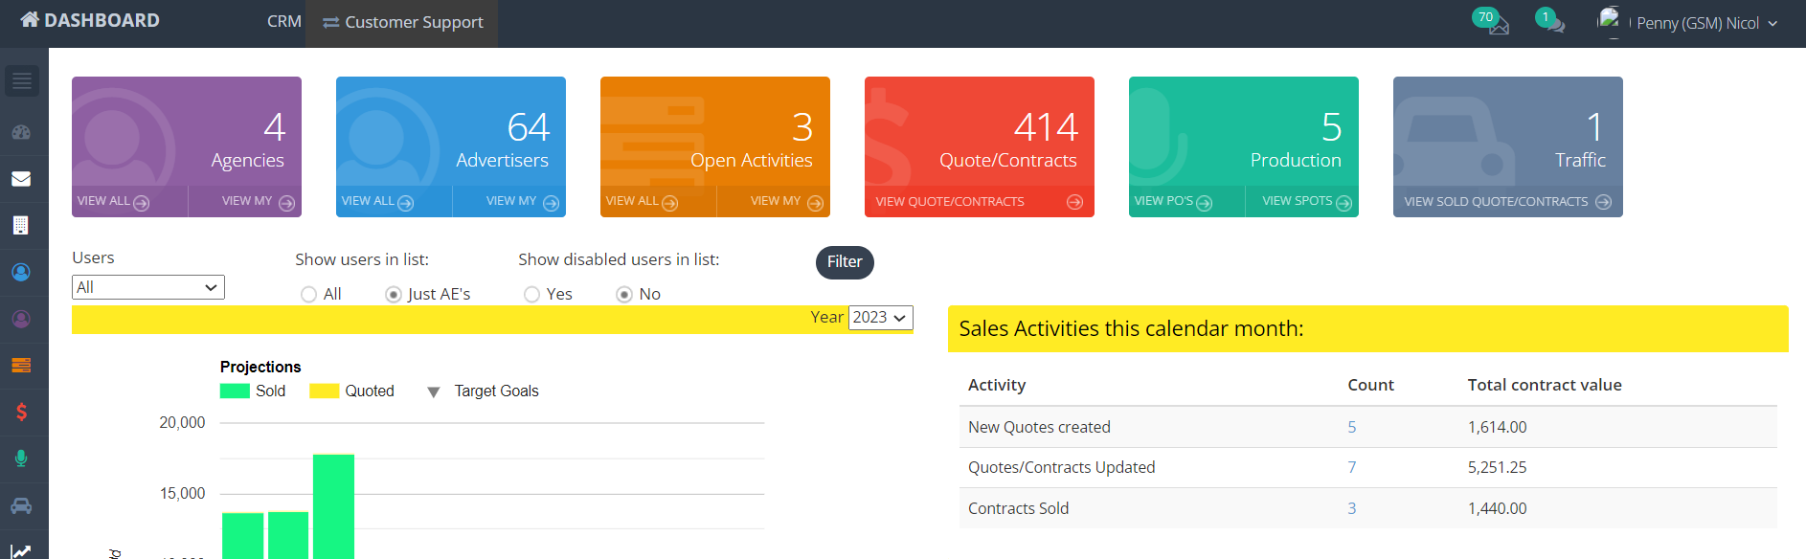This screenshot has width=1806, height=559.
Task: Click the value 1,614.00
Action: [x=1498, y=427]
